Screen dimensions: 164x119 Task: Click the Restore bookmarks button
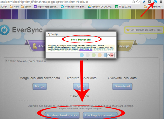(x=62, y=115)
